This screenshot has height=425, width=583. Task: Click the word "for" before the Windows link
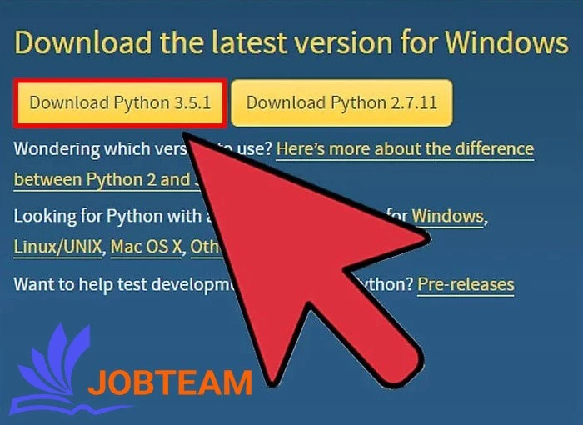tap(397, 216)
